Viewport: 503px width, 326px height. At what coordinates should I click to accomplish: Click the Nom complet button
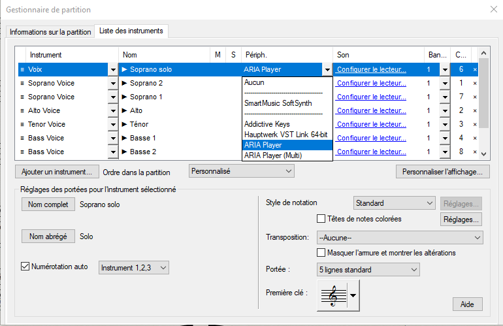click(48, 204)
